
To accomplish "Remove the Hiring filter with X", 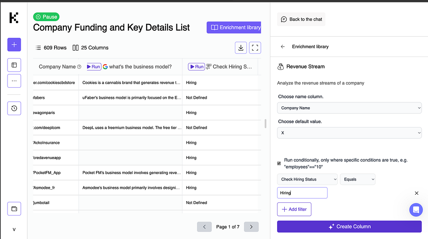I will pyautogui.click(x=416, y=193).
